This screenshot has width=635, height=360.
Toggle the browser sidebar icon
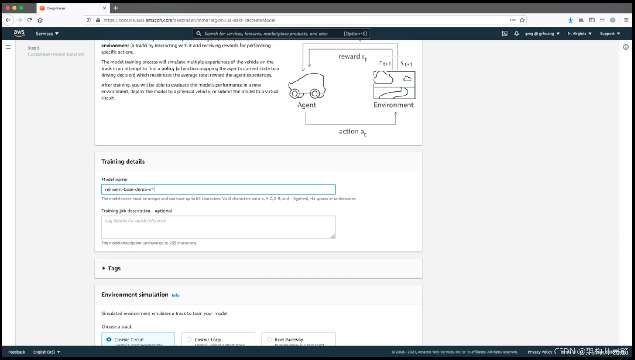pyautogui.click(x=591, y=20)
